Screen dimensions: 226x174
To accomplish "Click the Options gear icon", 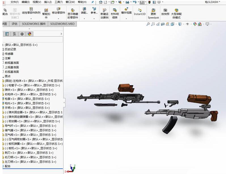I will [159, 2].
